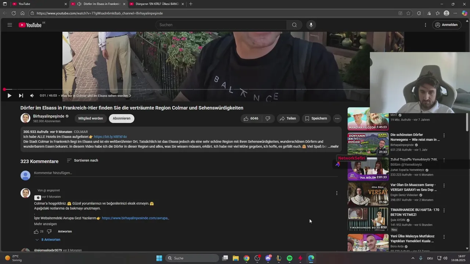Screen dimensions: 470x264
Task: Subscribe using the Abonnieren button
Action: [122, 118]
